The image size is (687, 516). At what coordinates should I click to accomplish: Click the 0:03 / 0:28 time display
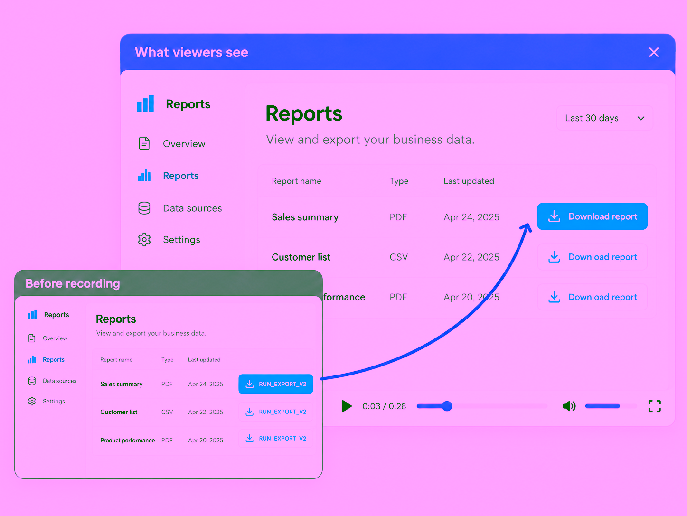(x=384, y=406)
